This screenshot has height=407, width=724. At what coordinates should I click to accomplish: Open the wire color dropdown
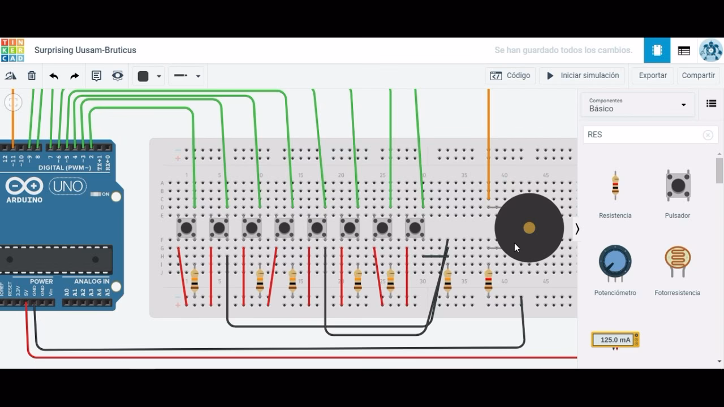coord(149,76)
